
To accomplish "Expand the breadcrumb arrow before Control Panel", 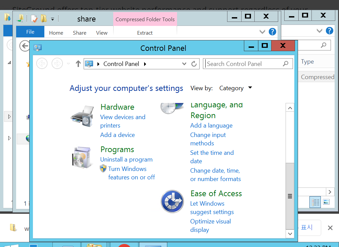I will pos(98,64).
